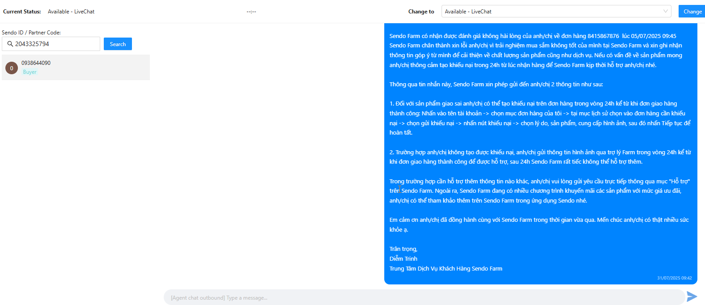The width and height of the screenshot is (705, 305).
Task: Click the line Thông qua tin nhắn này
Action: click(x=496, y=85)
